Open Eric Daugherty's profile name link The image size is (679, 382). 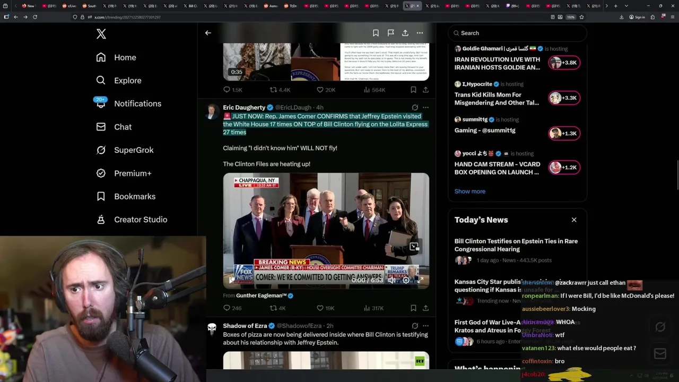pyautogui.click(x=244, y=108)
